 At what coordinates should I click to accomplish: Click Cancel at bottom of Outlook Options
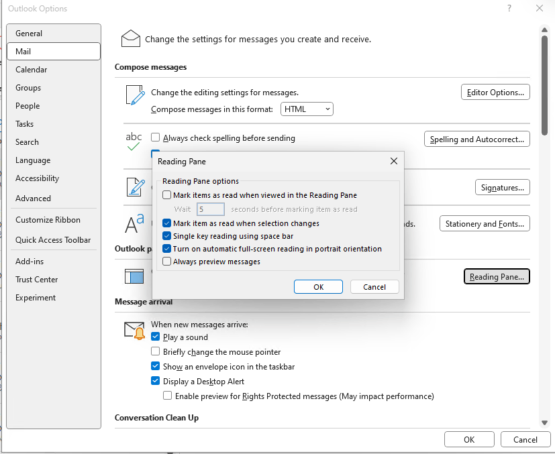coord(525,439)
